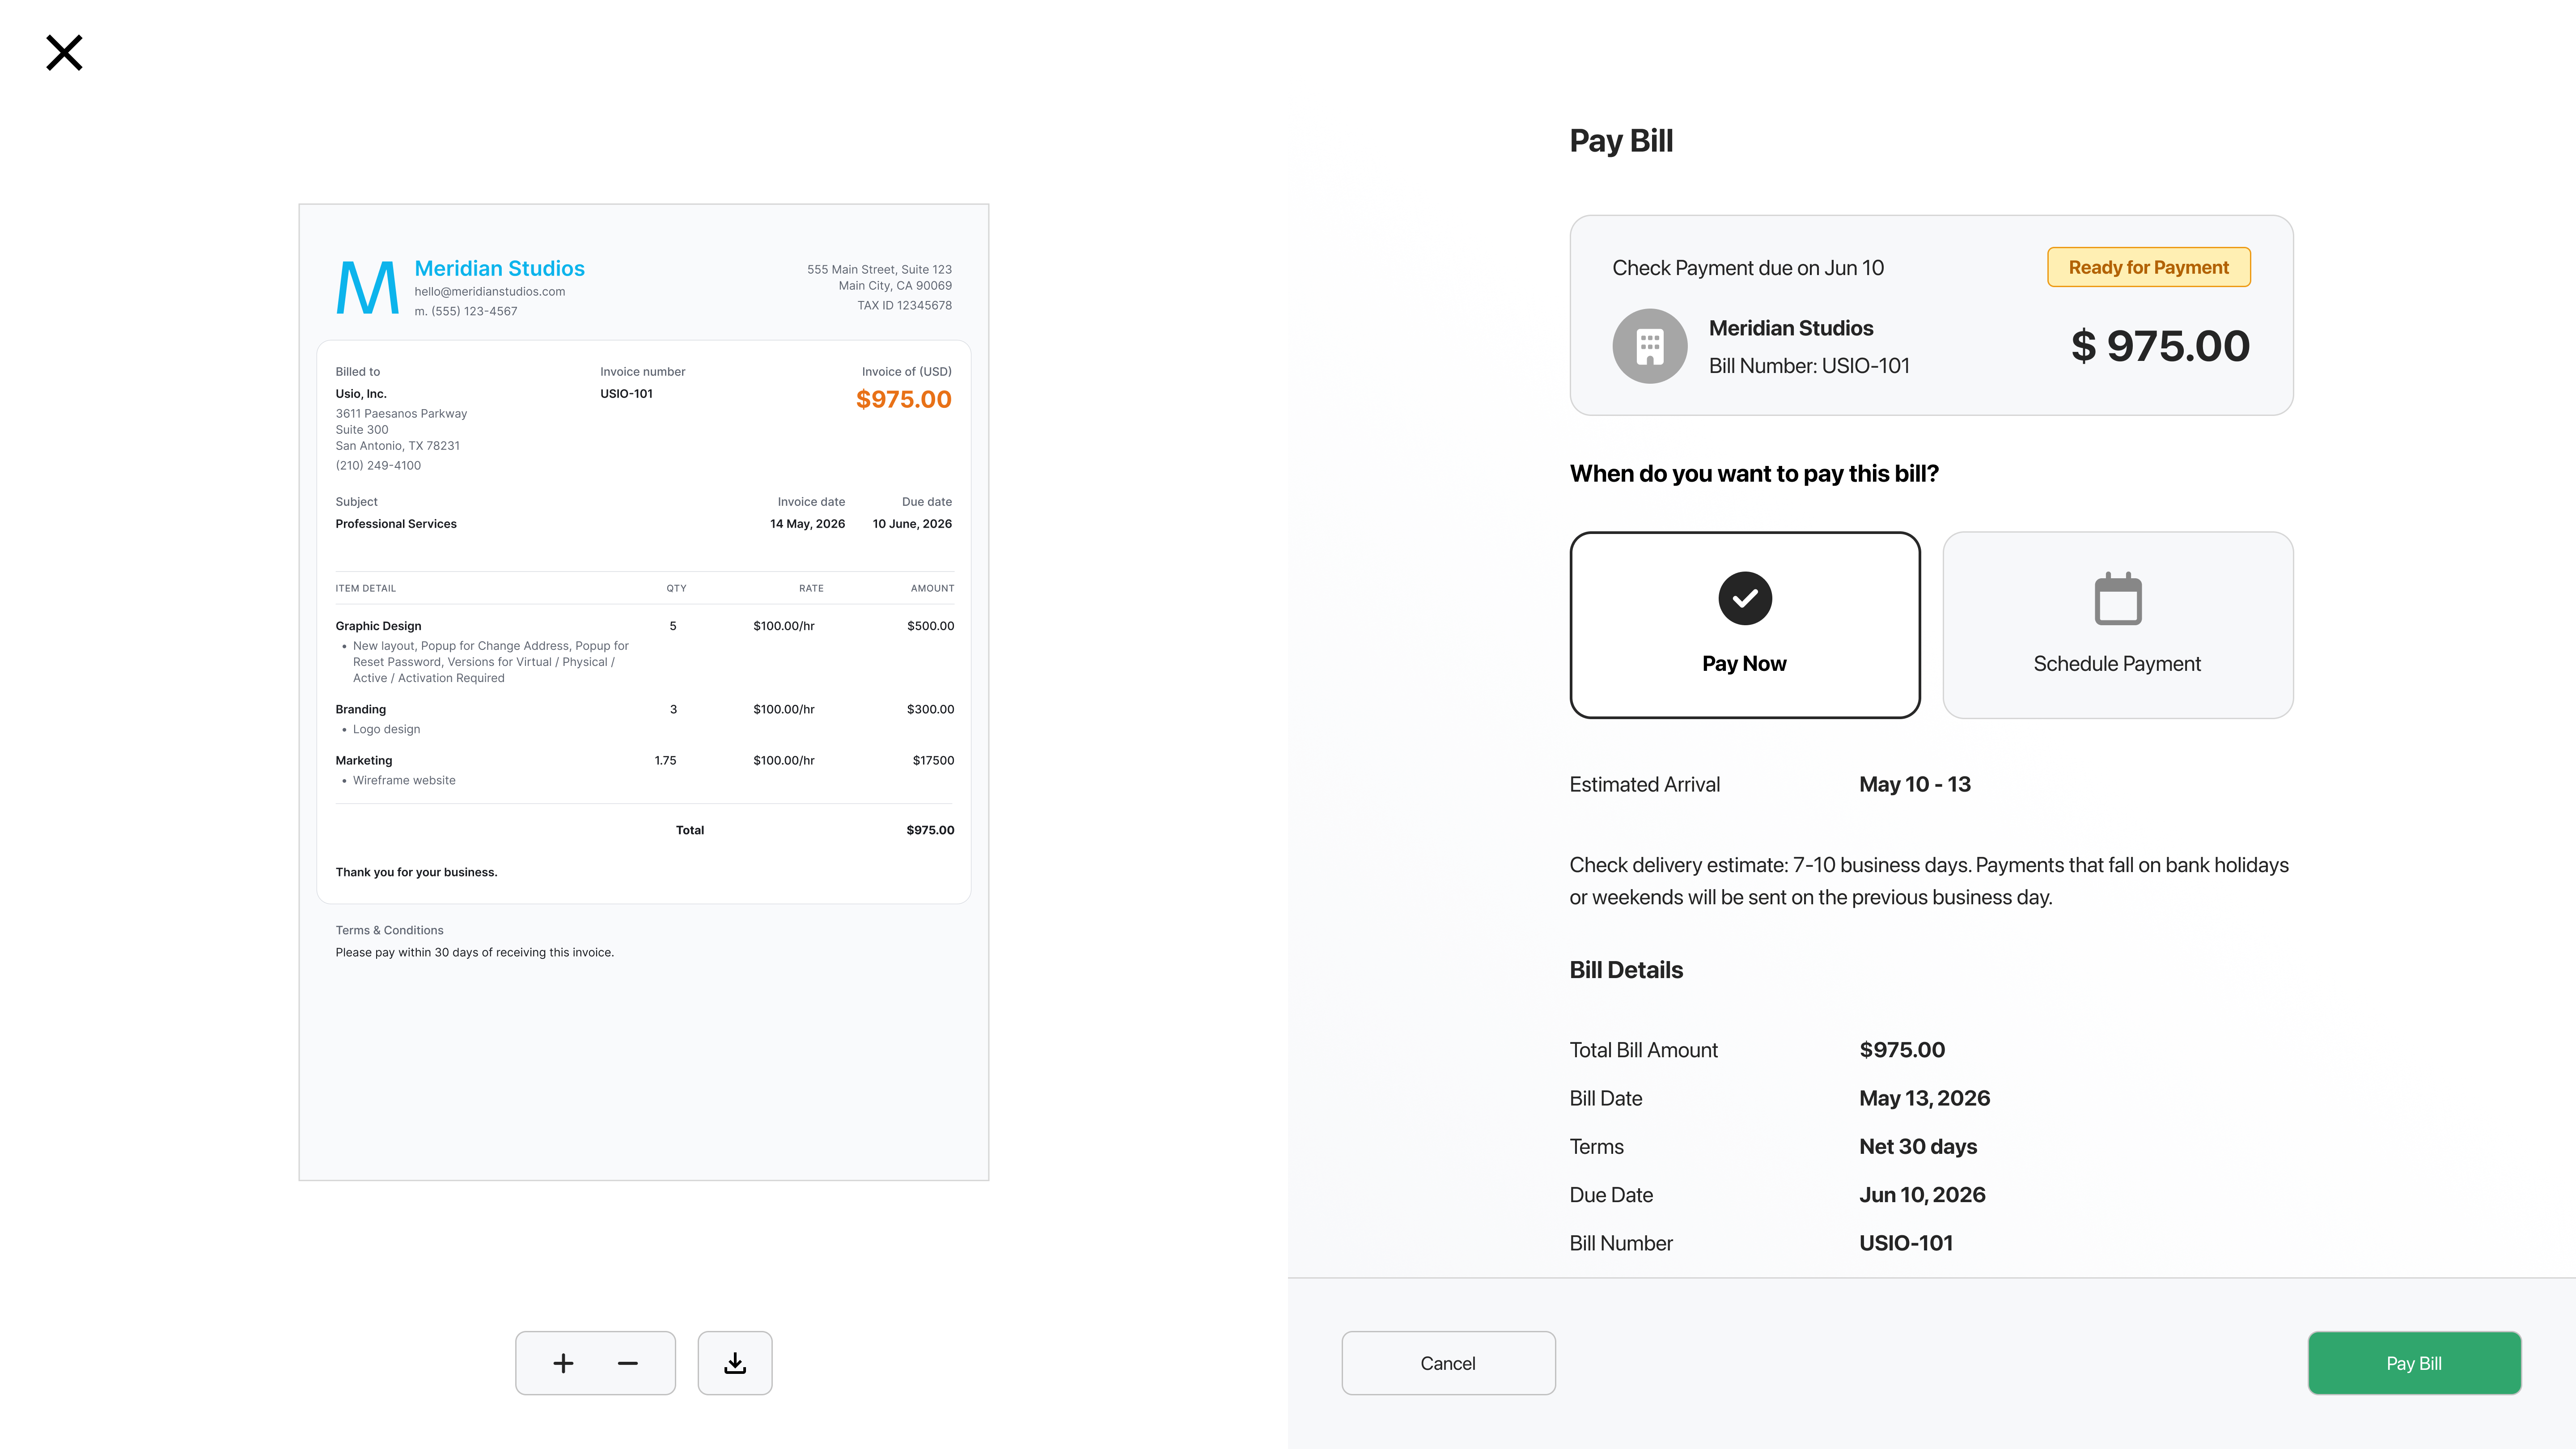Click the orange $975.00 invoice amount
Image resolution: width=2576 pixels, height=1449 pixels.
tap(904, 399)
